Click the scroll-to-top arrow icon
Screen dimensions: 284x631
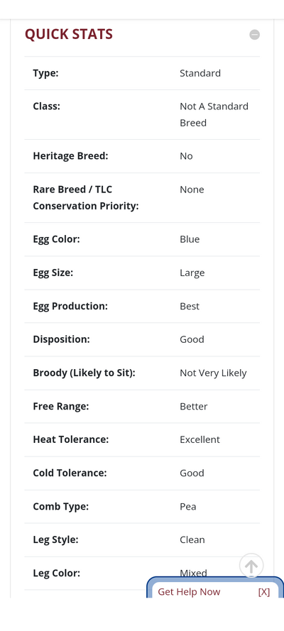point(251,566)
